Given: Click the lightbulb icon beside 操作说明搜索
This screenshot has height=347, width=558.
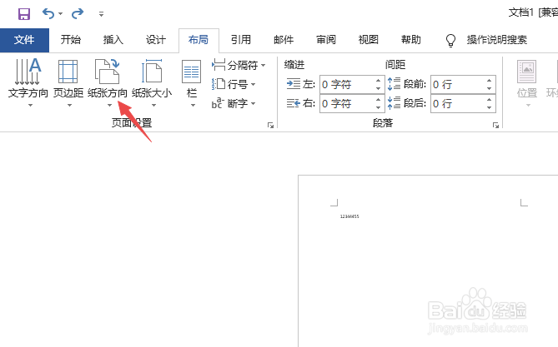Looking at the screenshot, I should coord(451,40).
